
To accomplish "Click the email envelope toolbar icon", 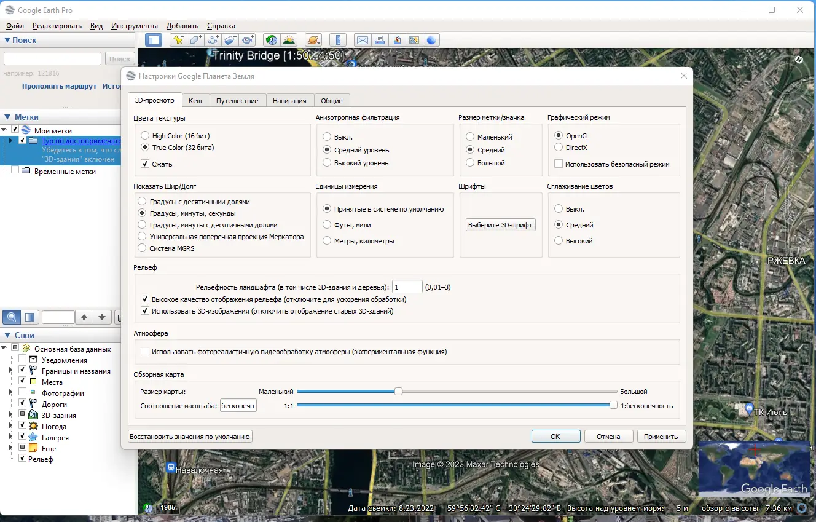I will (363, 40).
